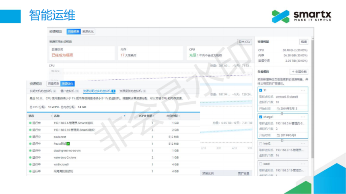Click the 数据空间 已经成为瓶颈 card
This screenshot has width=346, height=194.
point(82,53)
